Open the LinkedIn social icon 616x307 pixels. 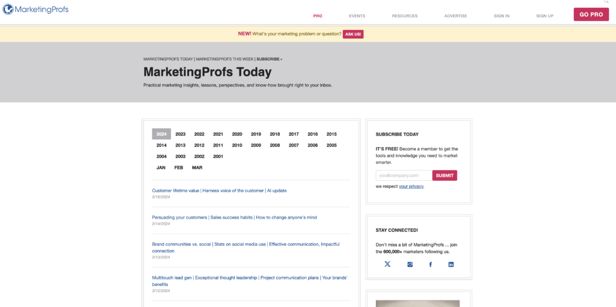tap(451, 264)
